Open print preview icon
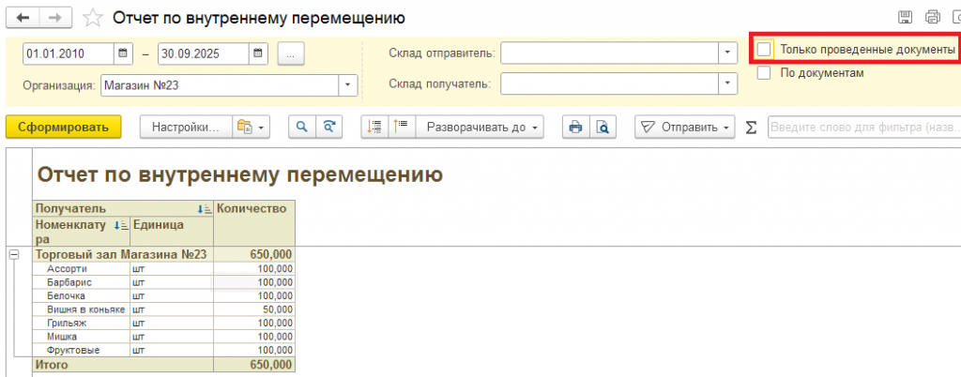This screenshot has height=377, width=961. click(x=603, y=128)
